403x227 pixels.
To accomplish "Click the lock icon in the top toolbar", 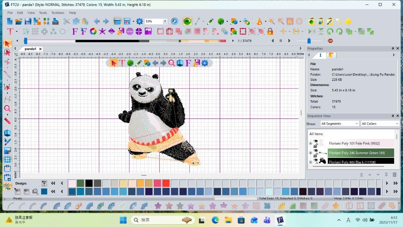I will pos(269,31).
